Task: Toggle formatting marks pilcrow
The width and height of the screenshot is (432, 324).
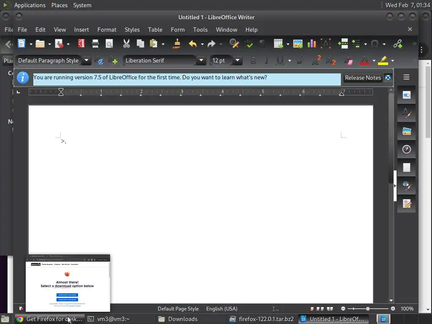Action: click(262, 43)
